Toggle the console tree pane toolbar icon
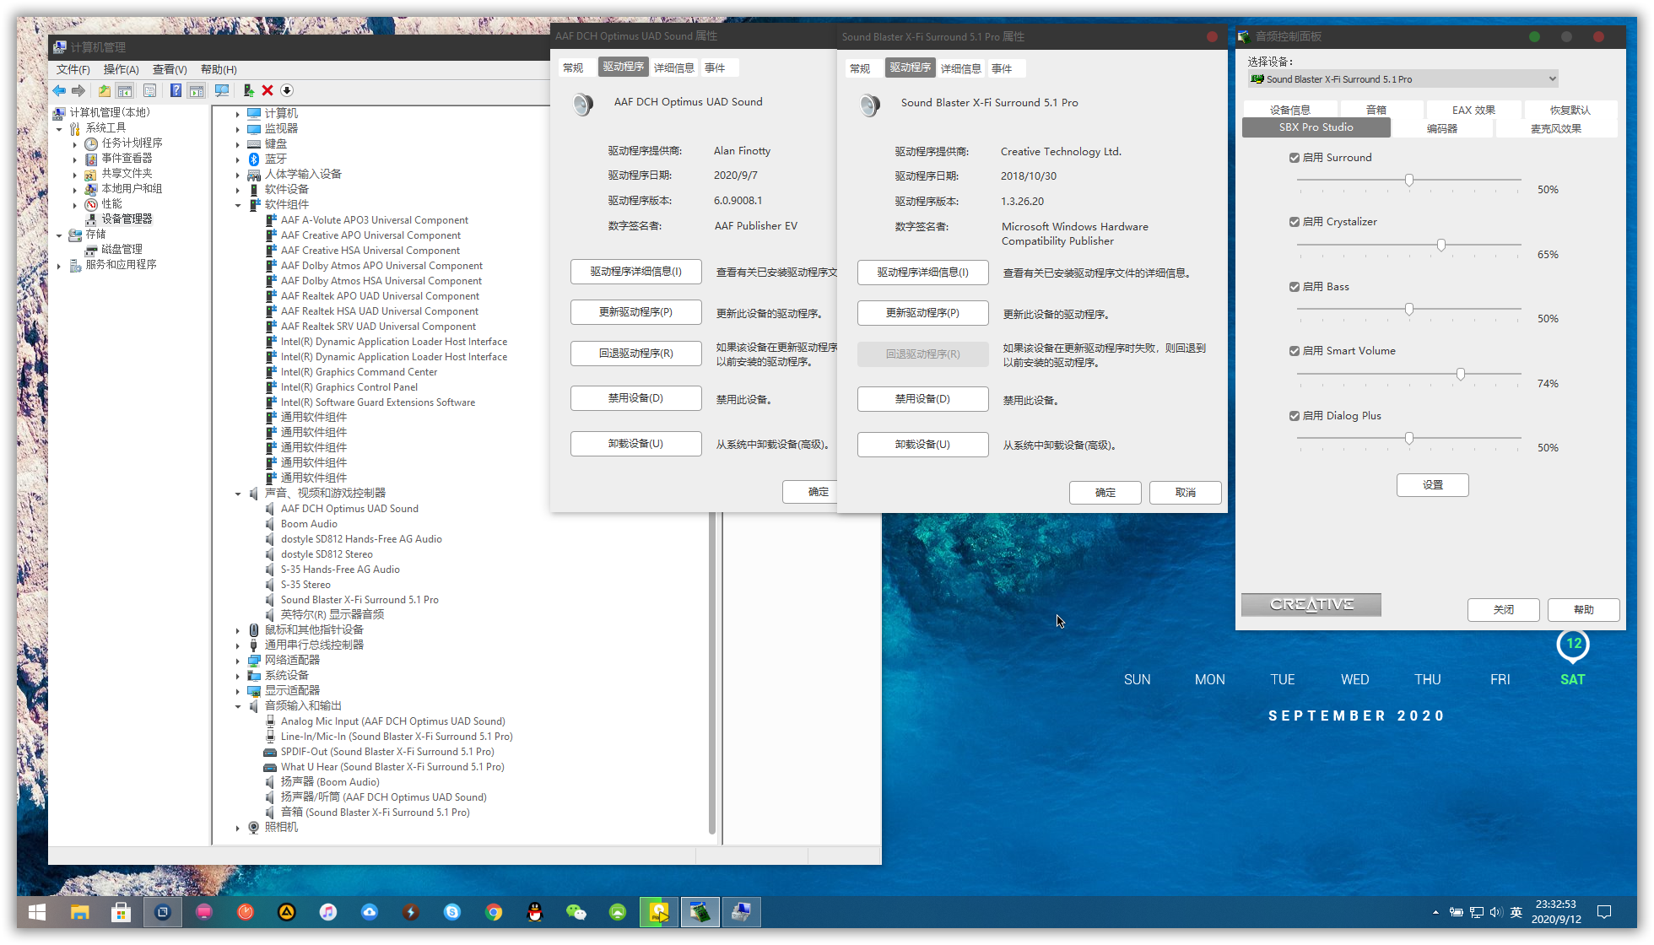 [125, 90]
